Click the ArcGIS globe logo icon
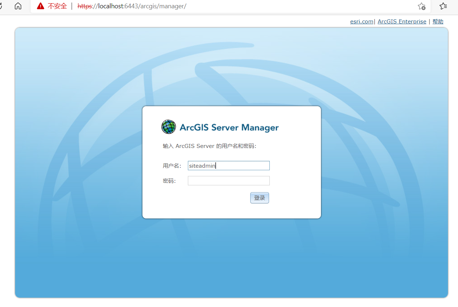Screen dimensions: 458x307 coord(169,127)
